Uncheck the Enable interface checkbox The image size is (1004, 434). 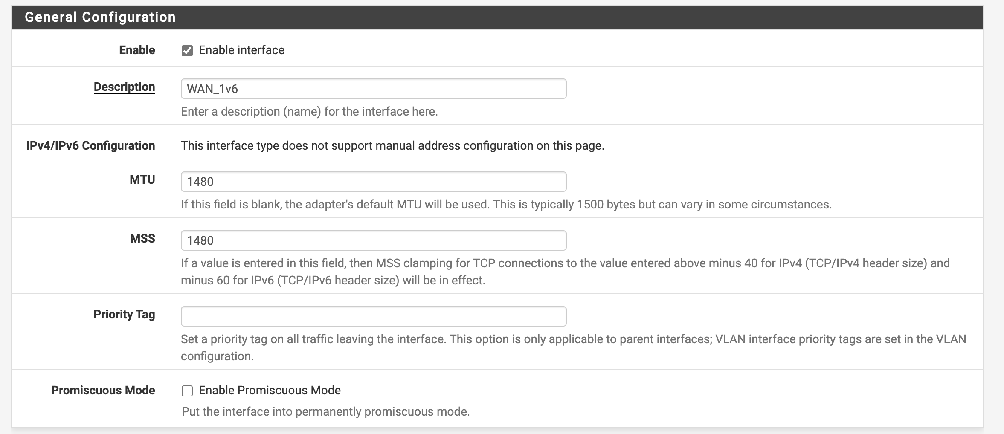click(187, 51)
